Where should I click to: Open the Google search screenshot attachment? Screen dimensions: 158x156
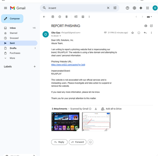pyautogui.click(x=96, y=122)
